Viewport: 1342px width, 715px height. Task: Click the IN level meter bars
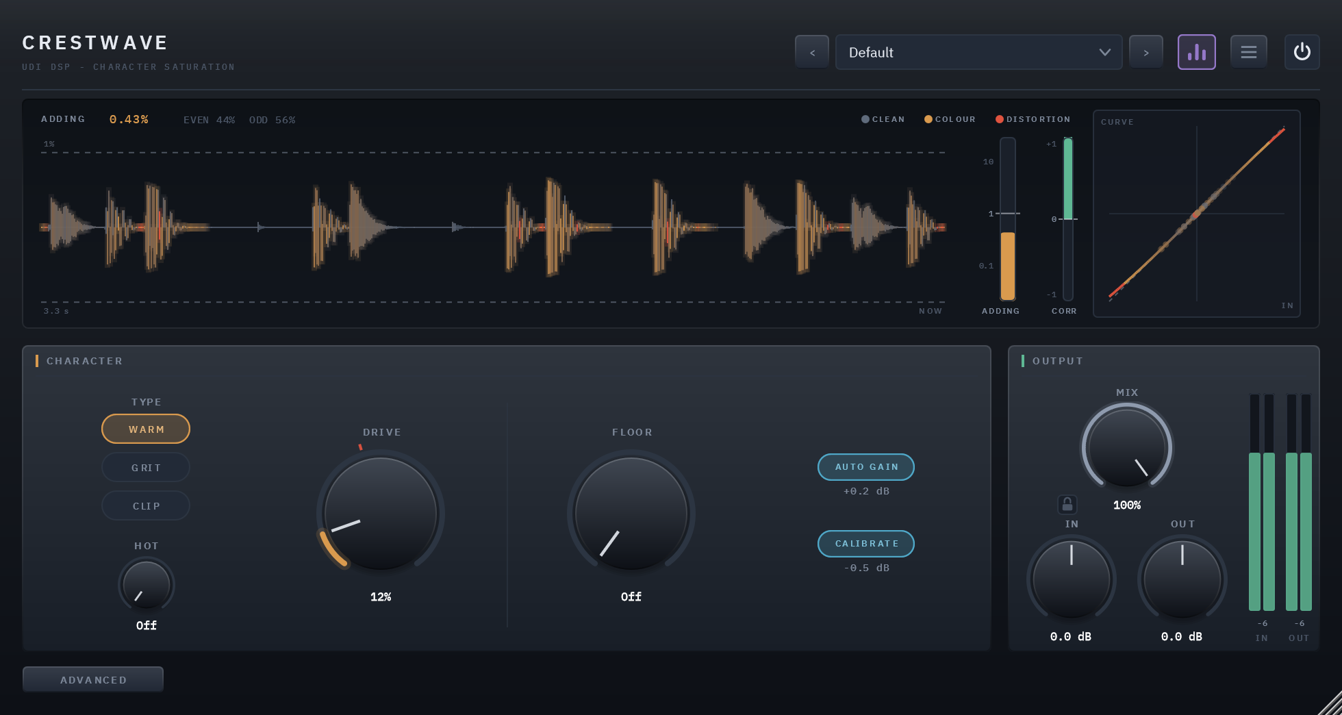coord(1262,502)
